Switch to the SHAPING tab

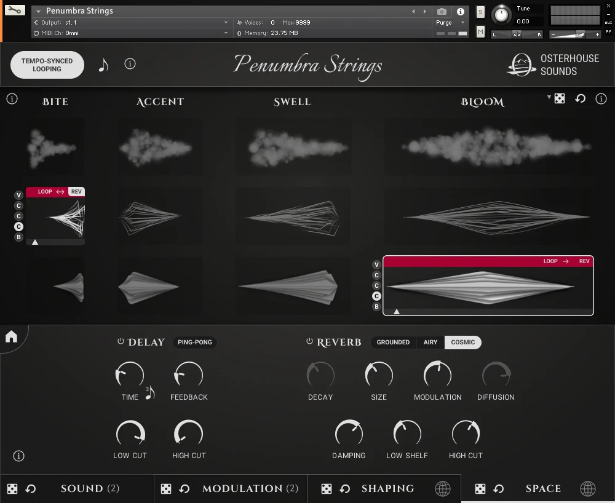387,488
